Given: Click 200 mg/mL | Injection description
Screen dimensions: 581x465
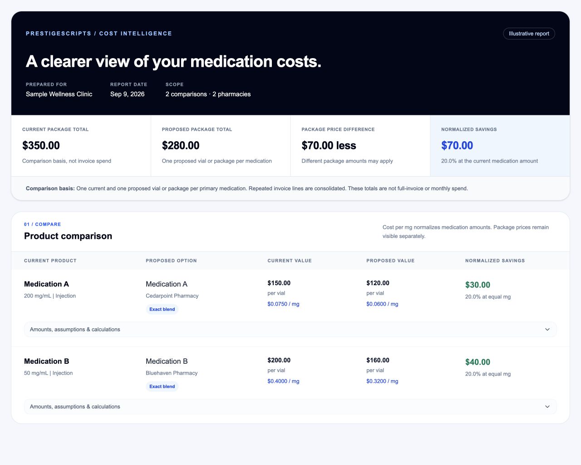Looking at the screenshot, I should pos(50,296).
